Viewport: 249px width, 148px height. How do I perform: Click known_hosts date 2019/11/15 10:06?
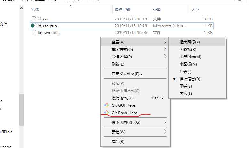pos(131,33)
